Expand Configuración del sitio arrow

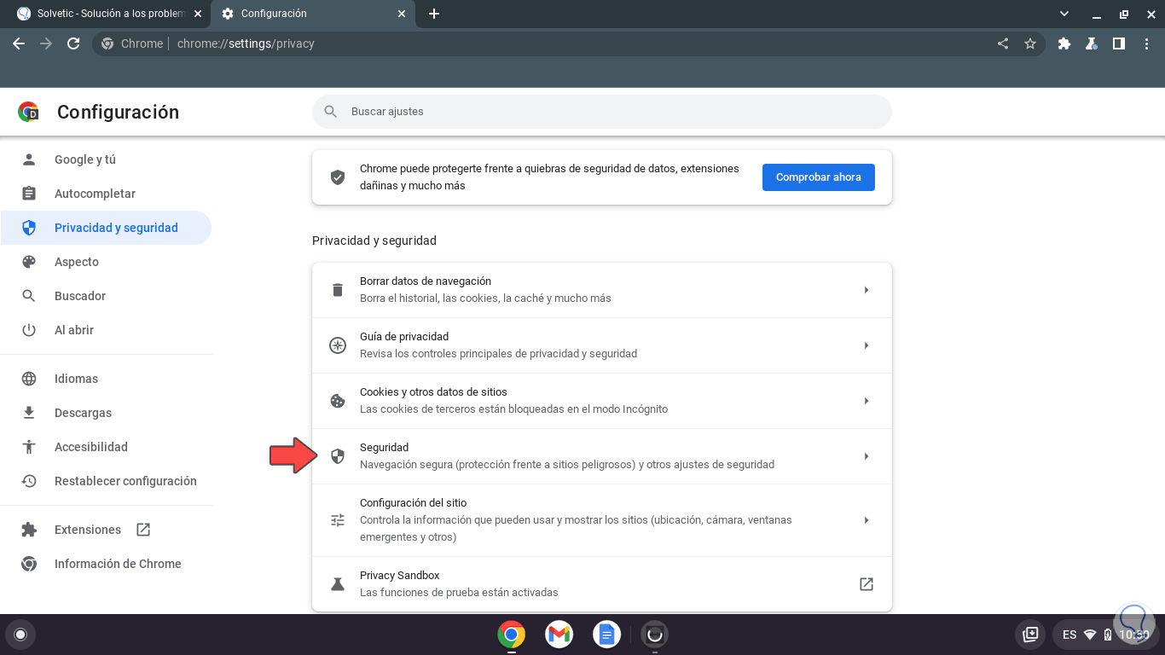867,520
